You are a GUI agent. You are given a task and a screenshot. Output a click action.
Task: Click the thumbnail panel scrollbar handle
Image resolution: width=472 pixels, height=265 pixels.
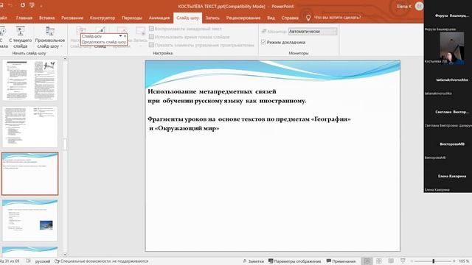point(65,144)
